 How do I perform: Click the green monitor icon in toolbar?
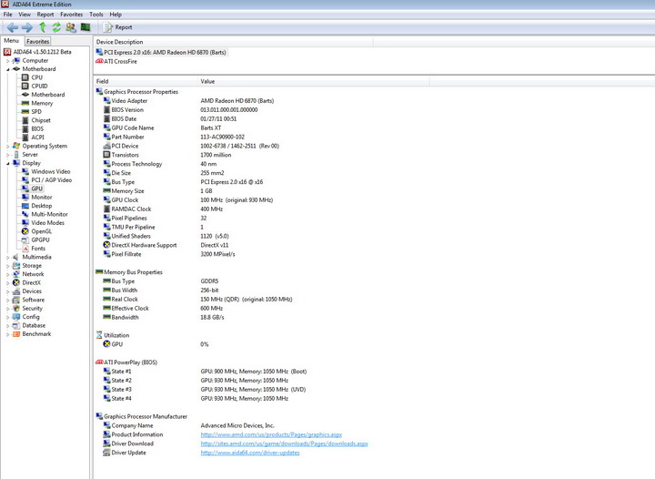click(86, 27)
